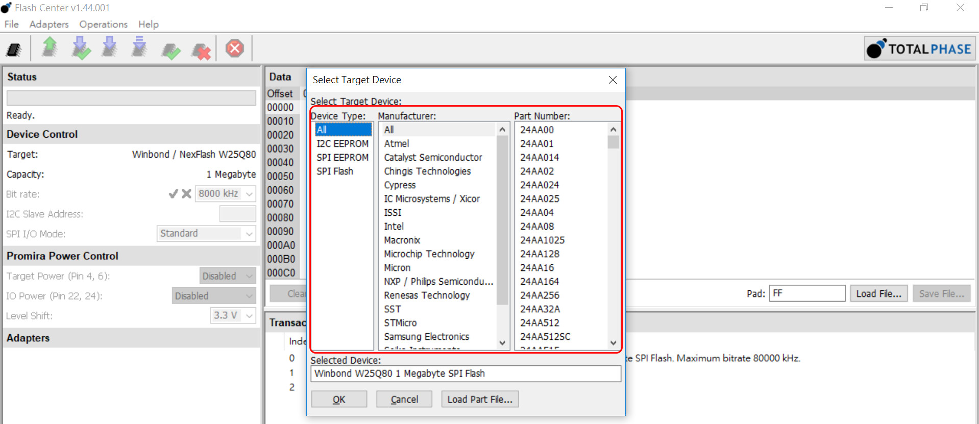Select Catalyst Semiconductor manufacturer
Viewport: 979px width, 424px height.
433,157
